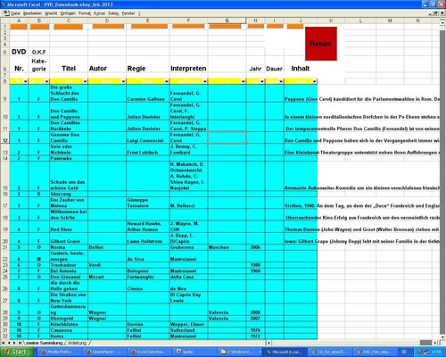Open the Inhalt column filter dropdown
This screenshot has height=357, width=446.
coord(314,81)
